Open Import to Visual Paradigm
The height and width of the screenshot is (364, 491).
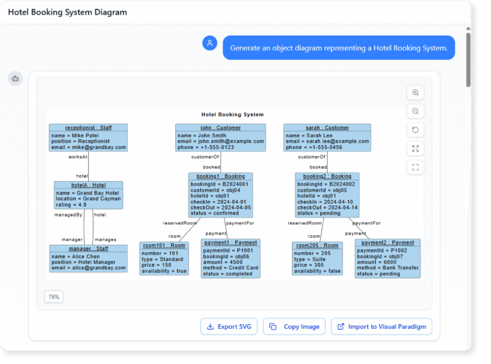tap(381, 326)
